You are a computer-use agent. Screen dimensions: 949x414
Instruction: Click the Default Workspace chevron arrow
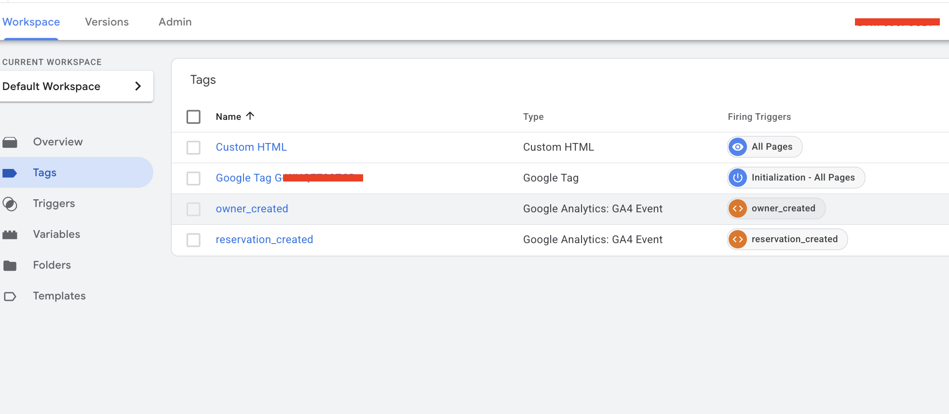pos(138,86)
